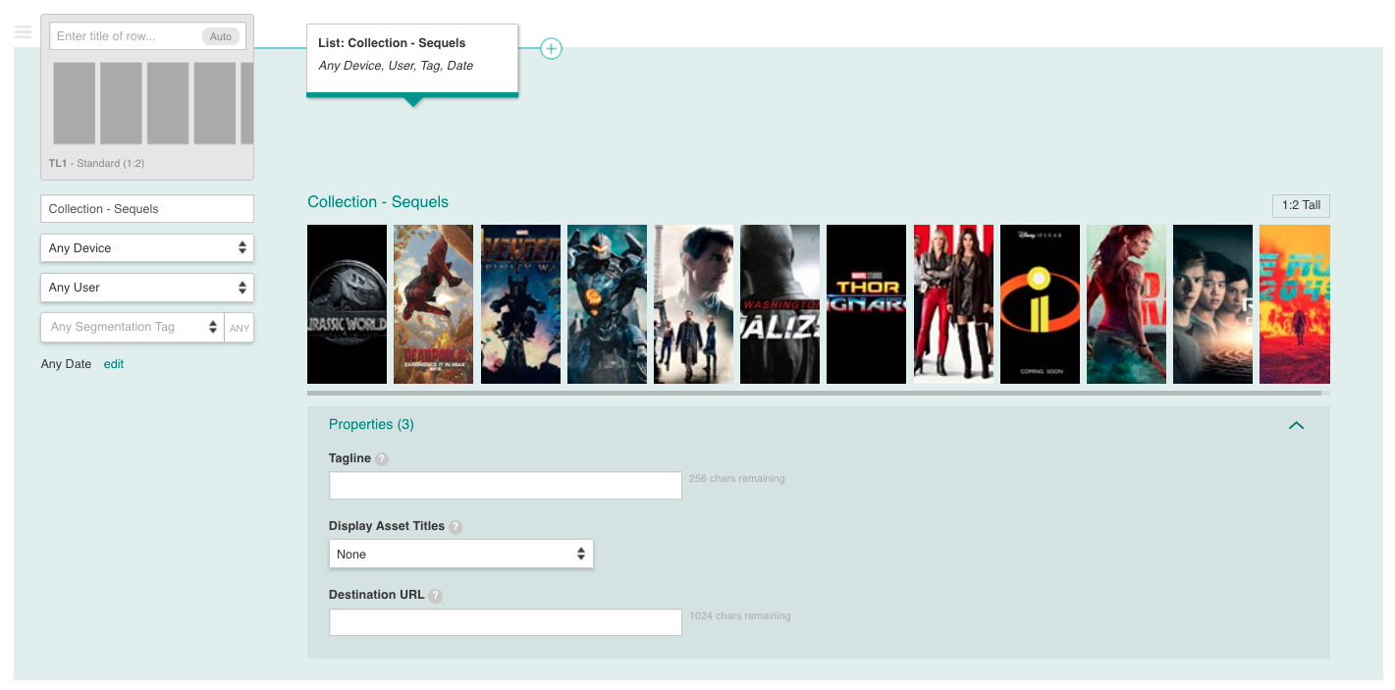Screen dimensions: 1395x690
Task: Click the ANY toggle beside segmentation tag
Action: pos(240,328)
